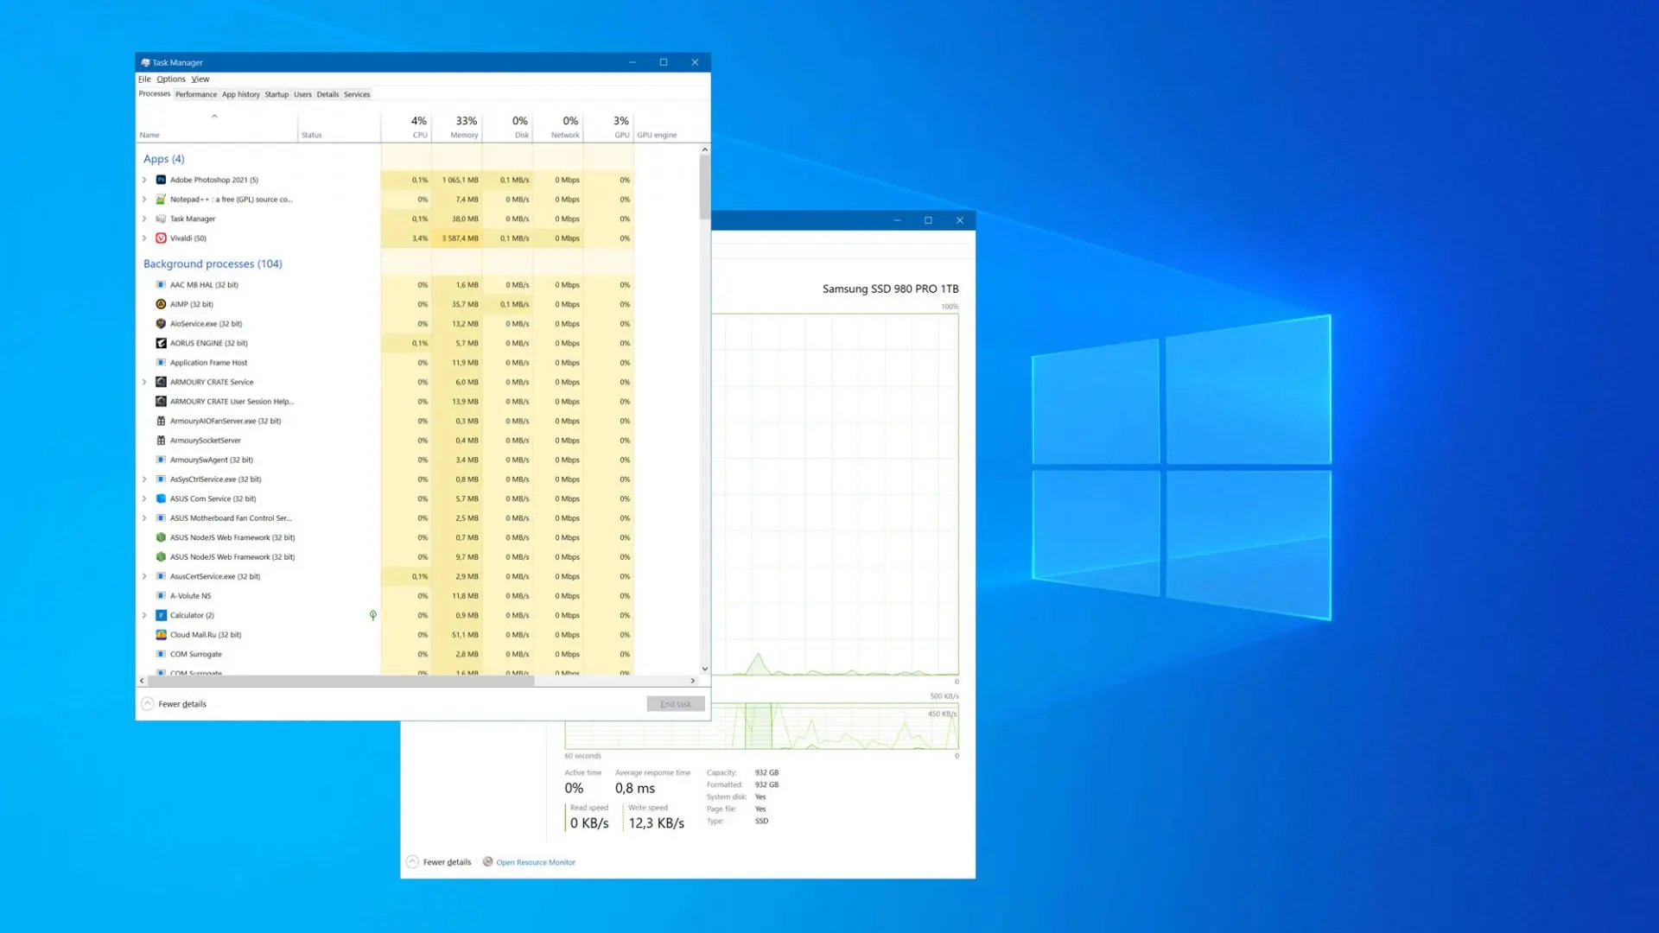The width and height of the screenshot is (1659, 933).
Task: Select the AORUS ENGINE process icon
Action: pos(161,343)
